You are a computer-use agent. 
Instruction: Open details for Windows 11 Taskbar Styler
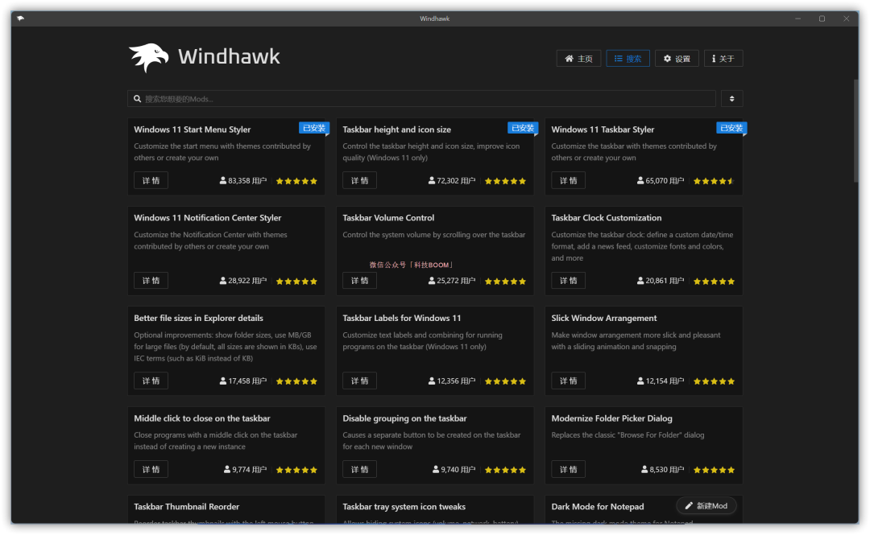[x=568, y=180]
